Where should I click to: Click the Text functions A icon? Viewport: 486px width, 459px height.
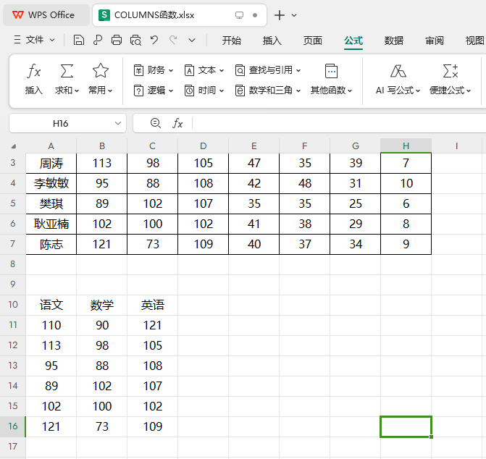tap(189, 70)
